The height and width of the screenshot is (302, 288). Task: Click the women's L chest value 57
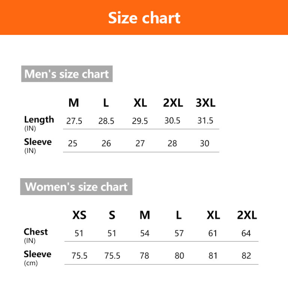[179, 233]
